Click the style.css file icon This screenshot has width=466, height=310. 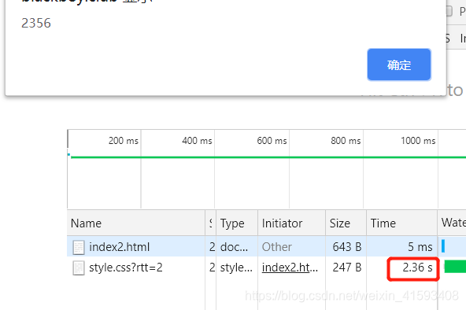[79, 268]
